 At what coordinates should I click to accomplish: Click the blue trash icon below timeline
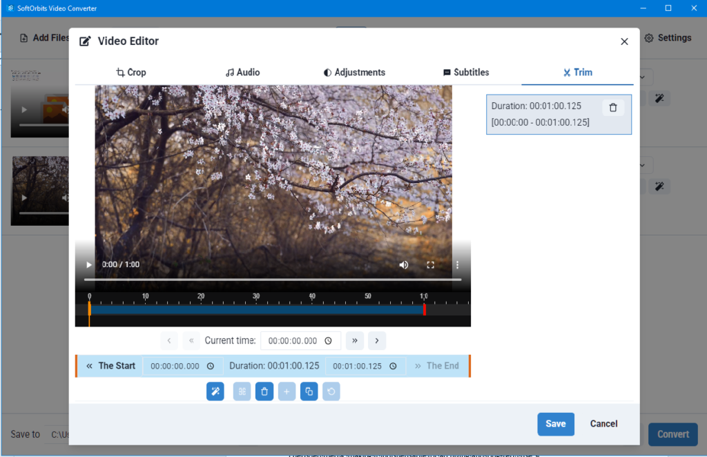[264, 392]
